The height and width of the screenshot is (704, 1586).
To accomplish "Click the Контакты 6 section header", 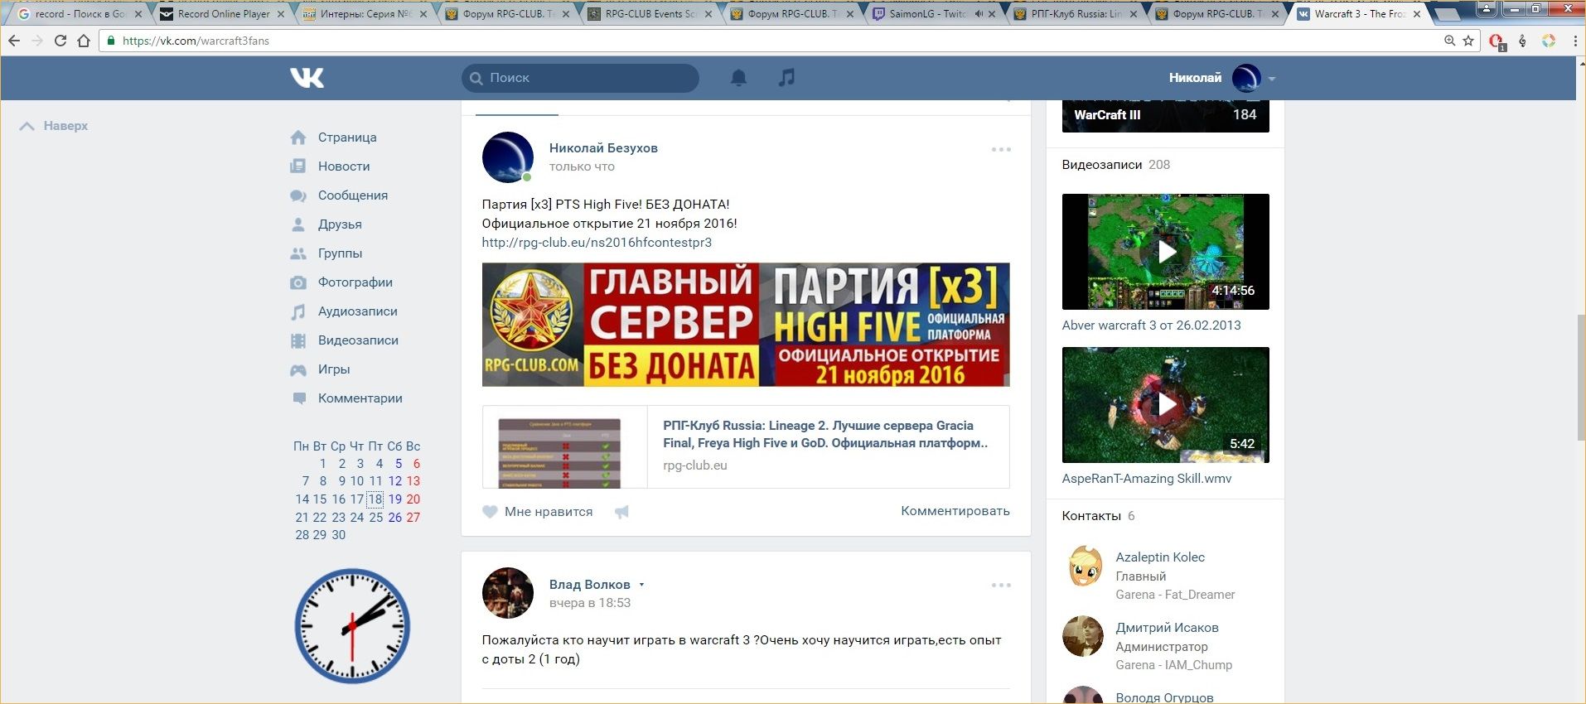I will [1099, 516].
